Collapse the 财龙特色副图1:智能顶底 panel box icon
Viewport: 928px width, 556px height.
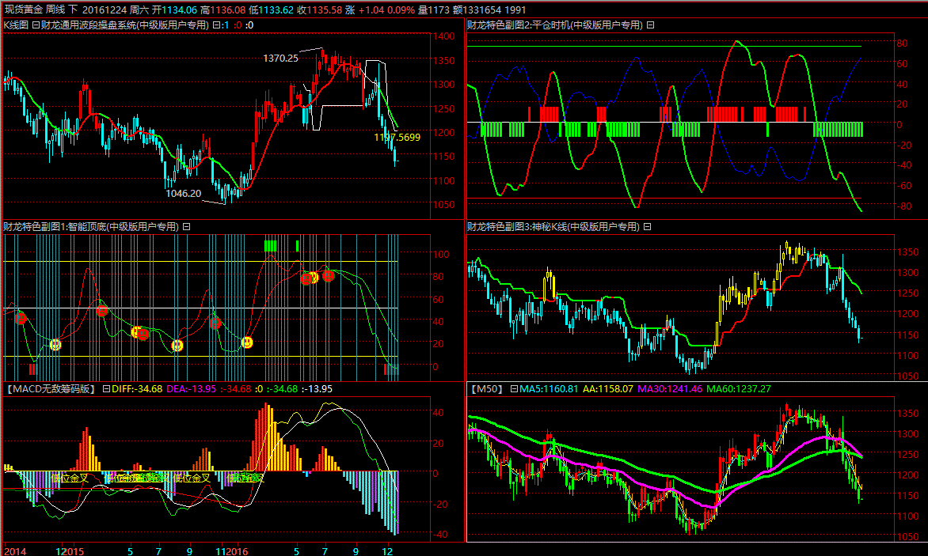(x=186, y=227)
